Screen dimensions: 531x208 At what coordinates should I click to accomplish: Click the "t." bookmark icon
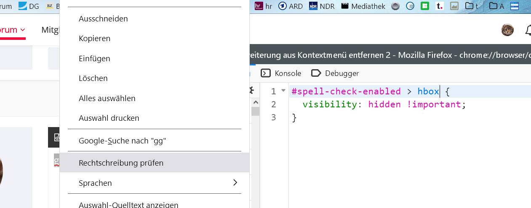coord(439,6)
